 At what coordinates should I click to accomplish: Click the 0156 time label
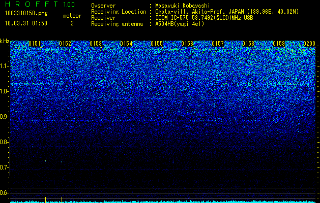coord(187,44)
